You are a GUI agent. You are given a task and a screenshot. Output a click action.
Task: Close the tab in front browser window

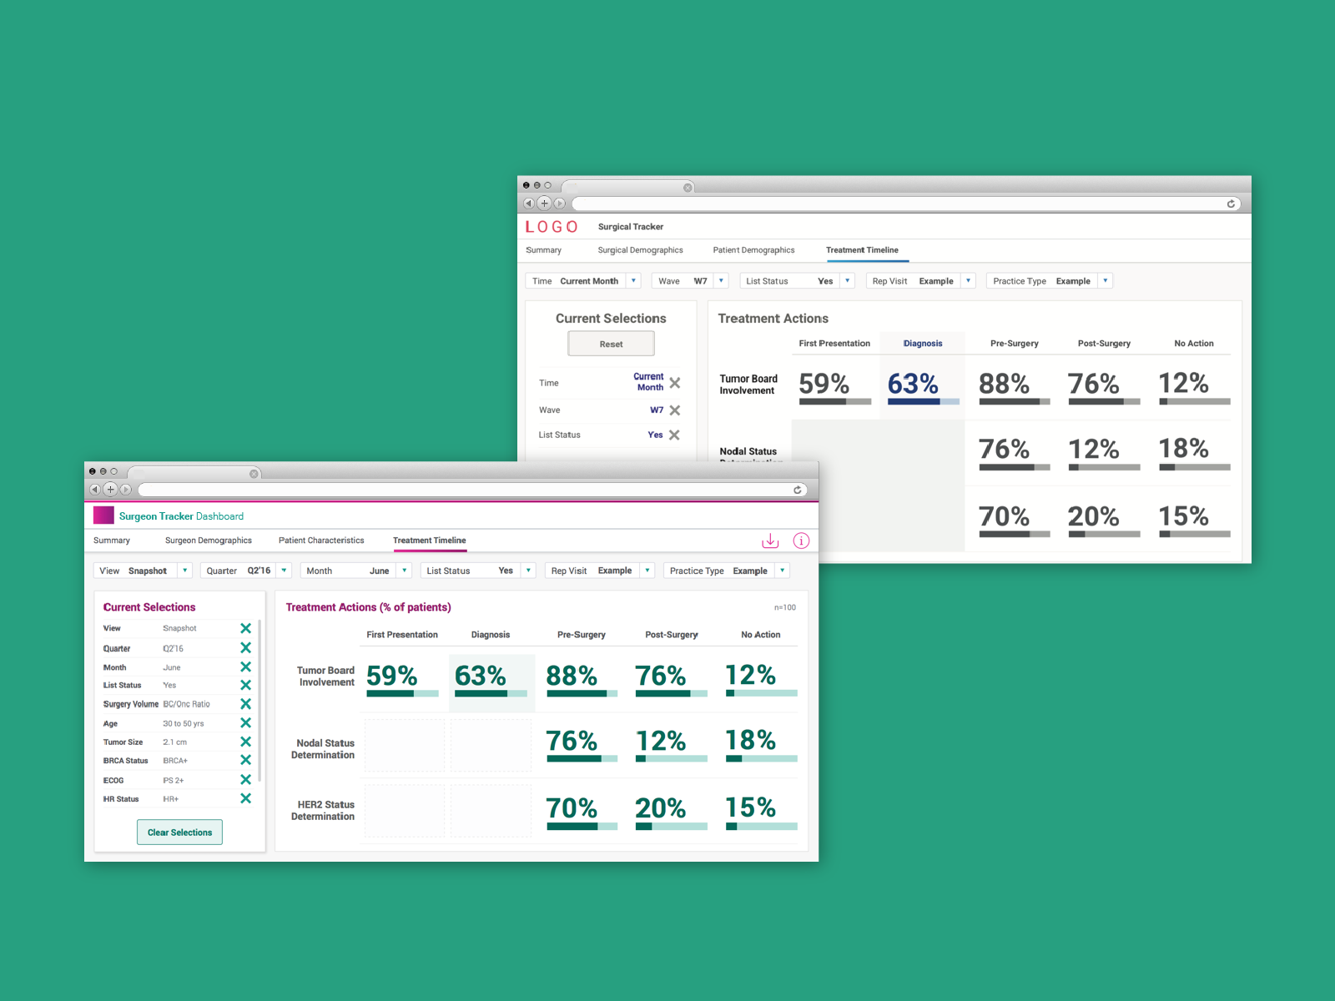[254, 474]
